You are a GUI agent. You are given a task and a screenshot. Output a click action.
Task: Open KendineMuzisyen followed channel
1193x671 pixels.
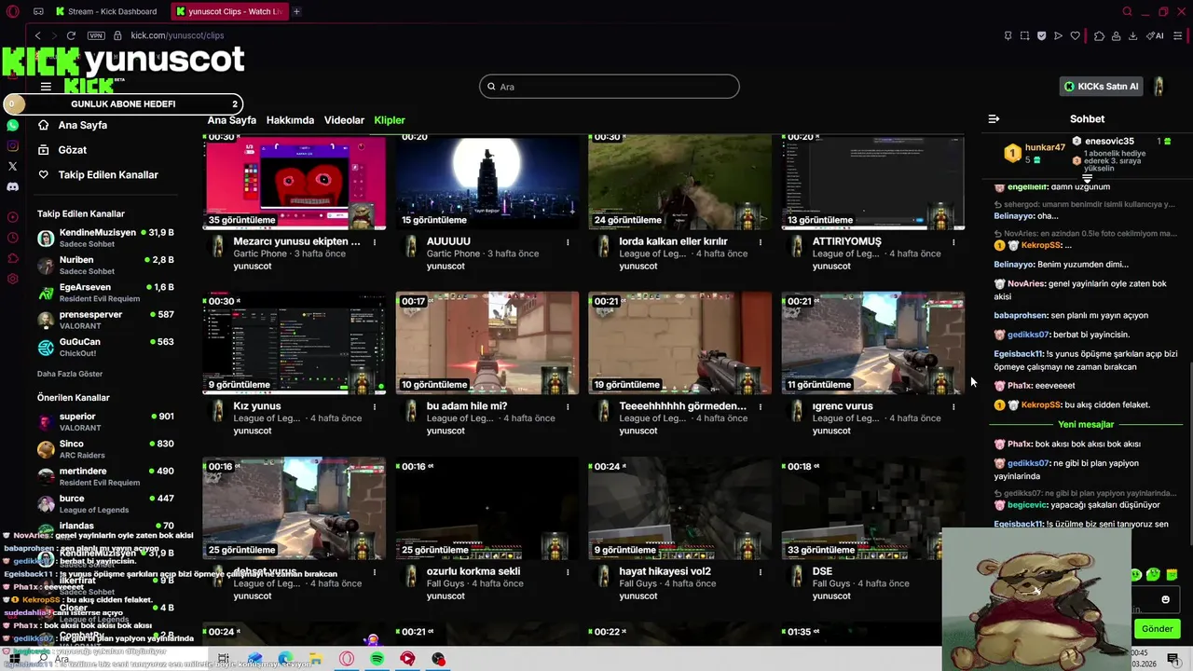105,238
